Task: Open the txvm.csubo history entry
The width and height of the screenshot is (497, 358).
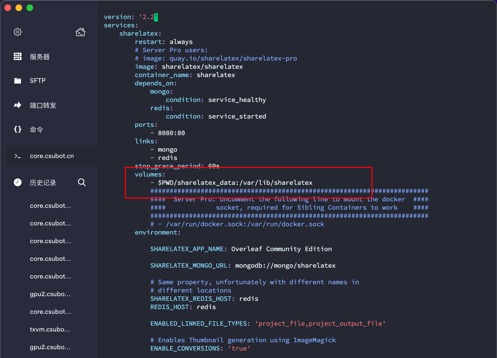Action: pos(50,329)
